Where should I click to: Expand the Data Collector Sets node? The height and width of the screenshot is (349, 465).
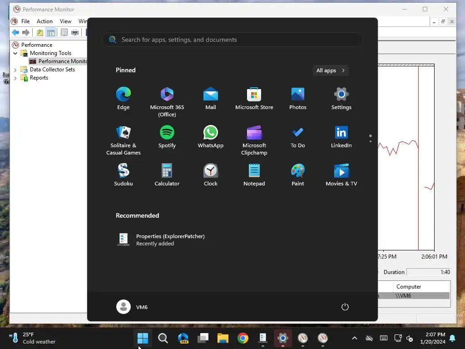pyautogui.click(x=15, y=70)
